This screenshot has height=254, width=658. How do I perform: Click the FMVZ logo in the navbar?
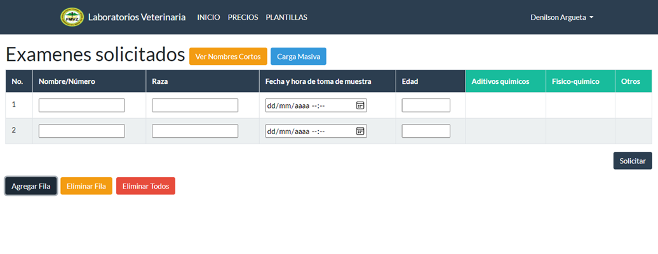click(x=72, y=17)
